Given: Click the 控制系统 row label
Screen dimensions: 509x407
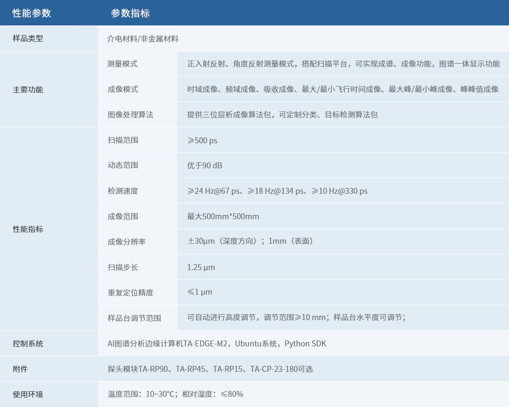Looking at the screenshot, I should [x=28, y=343].
